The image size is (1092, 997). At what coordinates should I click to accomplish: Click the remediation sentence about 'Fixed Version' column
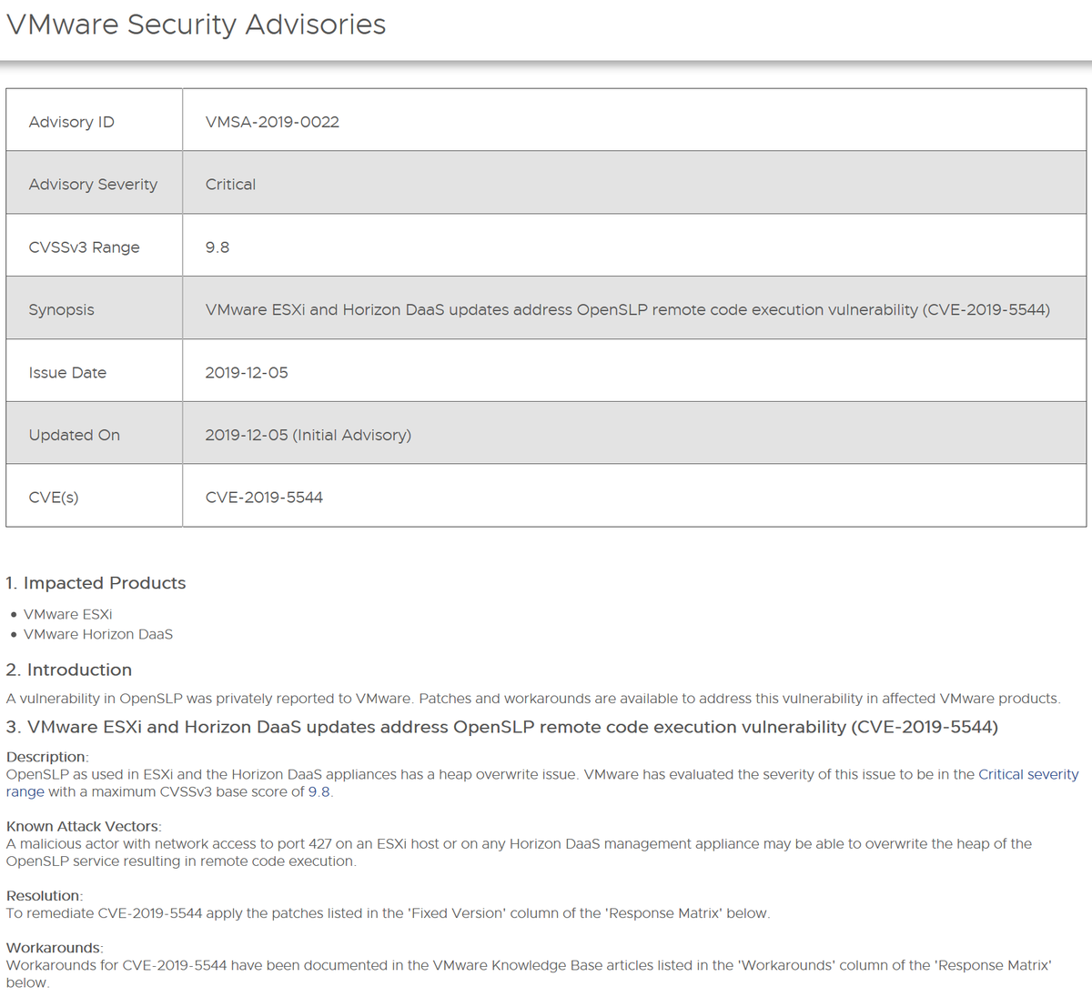(388, 913)
